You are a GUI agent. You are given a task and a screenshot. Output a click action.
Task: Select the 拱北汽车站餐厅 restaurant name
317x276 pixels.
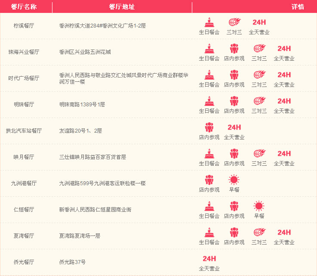point(24,131)
